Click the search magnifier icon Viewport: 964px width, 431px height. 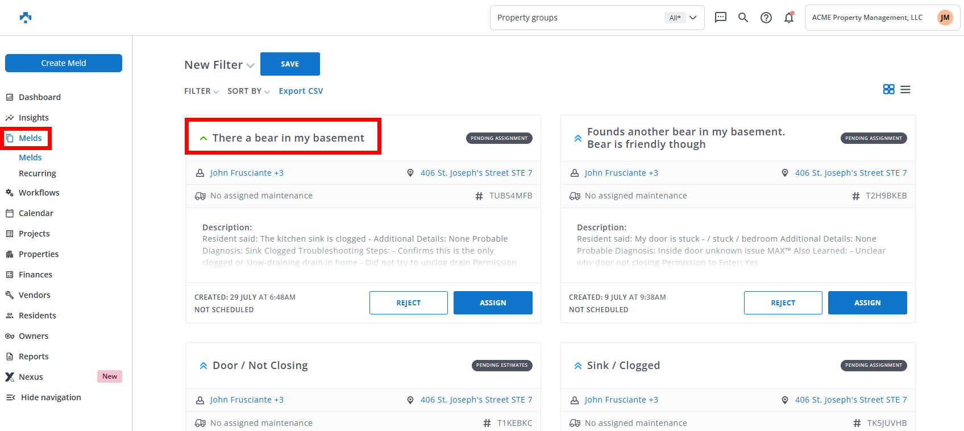pos(743,18)
